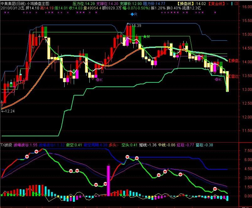Click the 空头:0.41 value

tap(129, 145)
